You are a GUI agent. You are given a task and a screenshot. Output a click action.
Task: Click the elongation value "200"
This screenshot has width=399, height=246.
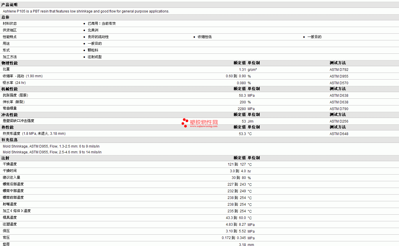point(243,102)
